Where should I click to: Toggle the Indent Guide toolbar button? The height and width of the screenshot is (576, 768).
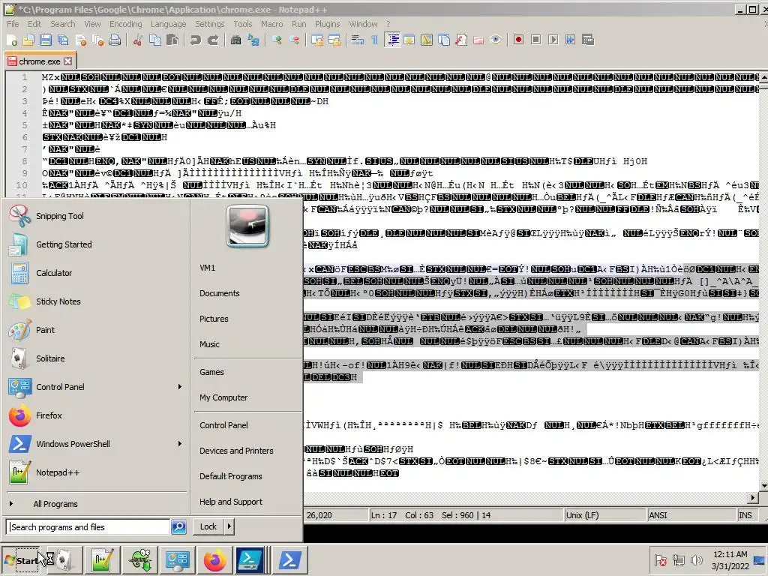click(x=392, y=40)
